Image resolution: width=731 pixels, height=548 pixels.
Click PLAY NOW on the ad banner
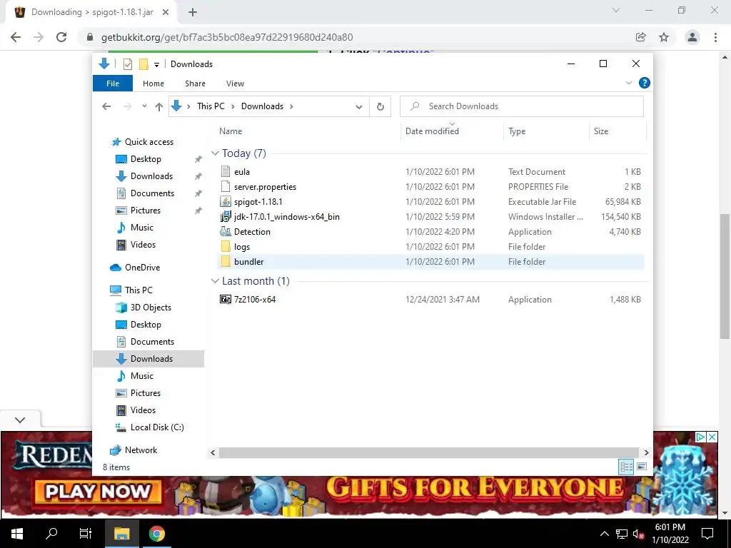click(x=98, y=491)
